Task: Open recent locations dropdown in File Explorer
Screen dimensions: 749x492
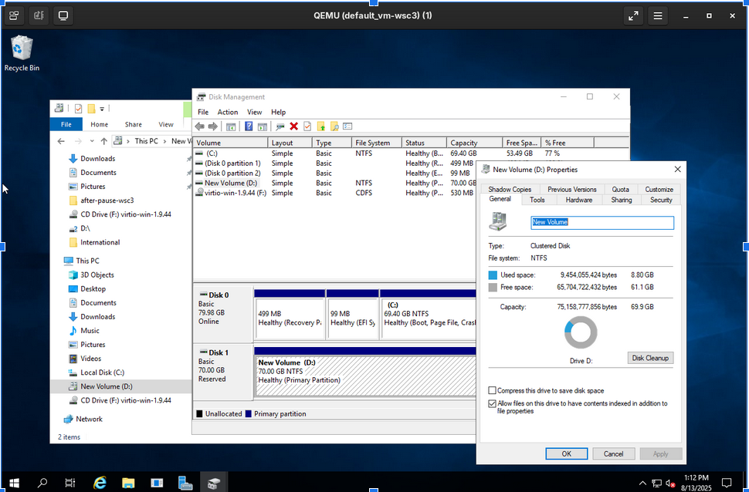Action: pyautogui.click(x=91, y=141)
